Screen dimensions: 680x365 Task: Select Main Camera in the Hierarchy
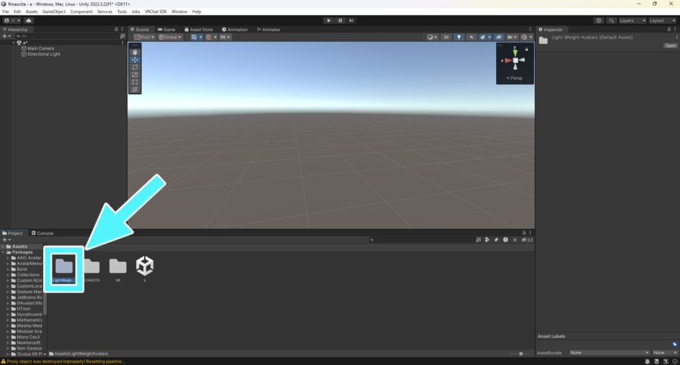pyautogui.click(x=41, y=48)
